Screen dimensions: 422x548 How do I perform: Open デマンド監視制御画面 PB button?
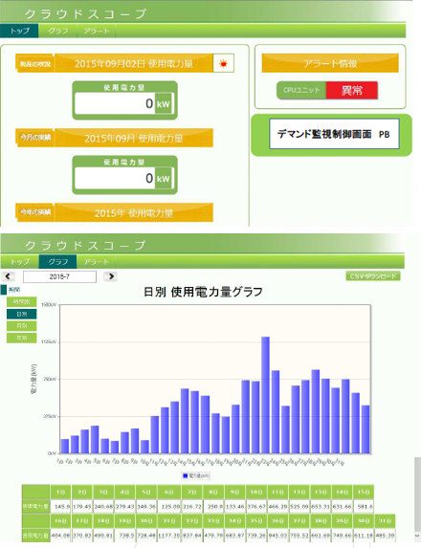(x=334, y=134)
